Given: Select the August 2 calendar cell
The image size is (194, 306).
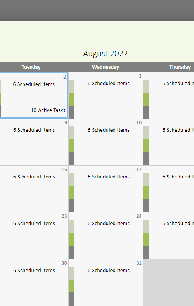Looking at the screenshot, I should tap(34, 95).
